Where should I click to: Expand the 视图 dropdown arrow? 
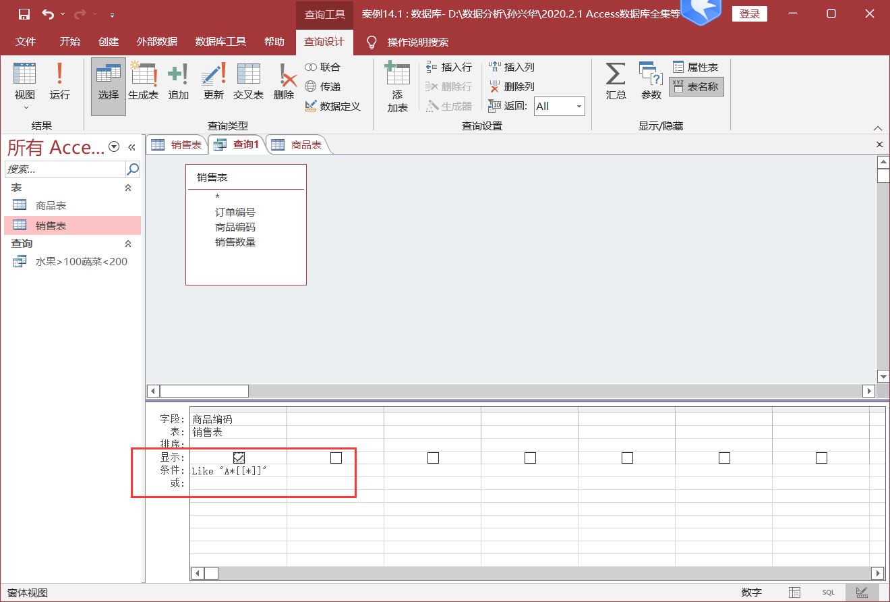(25, 108)
